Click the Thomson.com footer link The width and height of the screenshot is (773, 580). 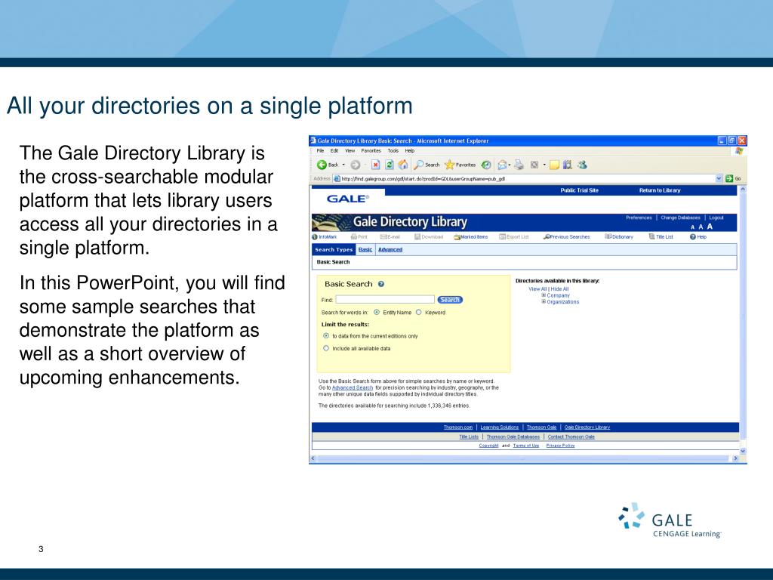pos(458,427)
